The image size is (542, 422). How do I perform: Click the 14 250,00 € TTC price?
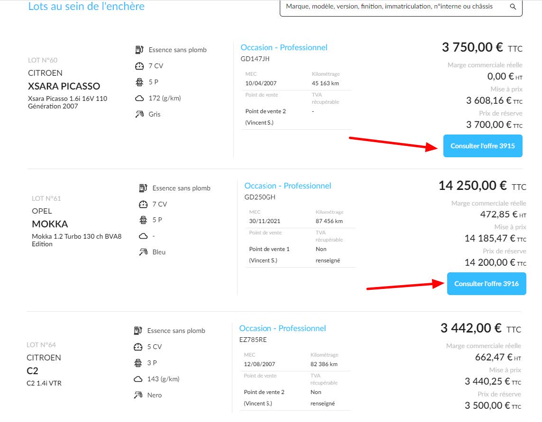(482, 186)
